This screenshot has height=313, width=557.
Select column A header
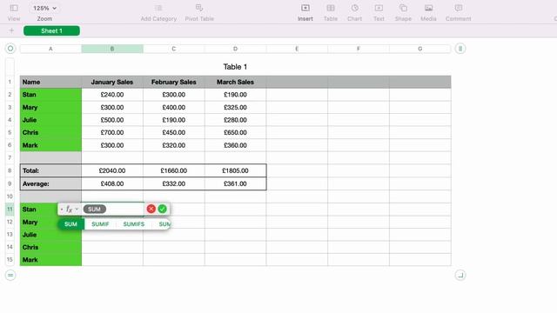50,49
